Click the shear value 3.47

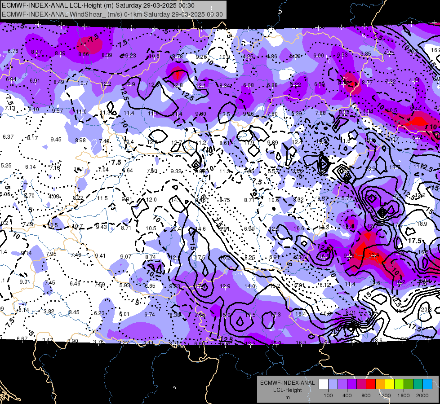(48, 340)
